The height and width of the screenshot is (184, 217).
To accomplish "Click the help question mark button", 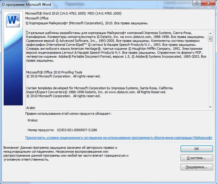I will pos(197,3).
